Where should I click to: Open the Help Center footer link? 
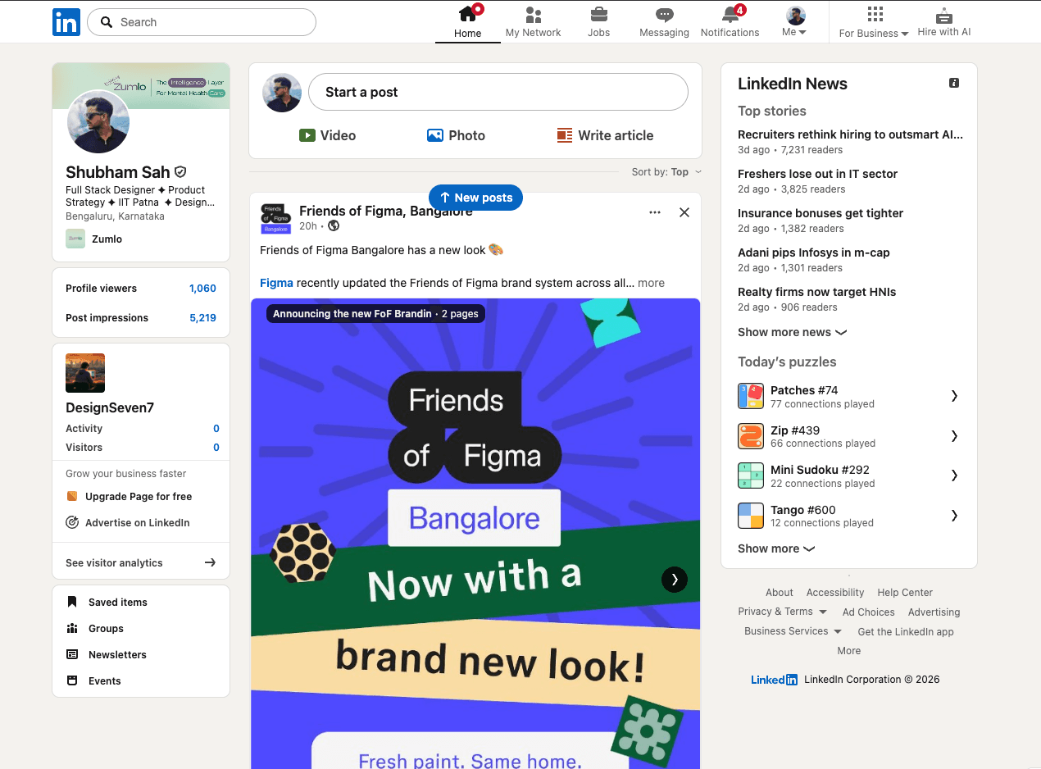click(x=905, y=593)
